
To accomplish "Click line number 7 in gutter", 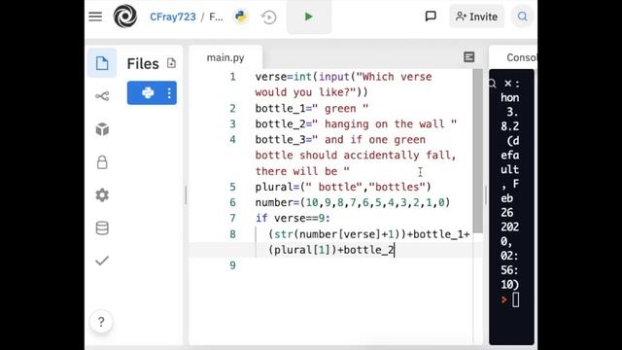I will [233, 218].
